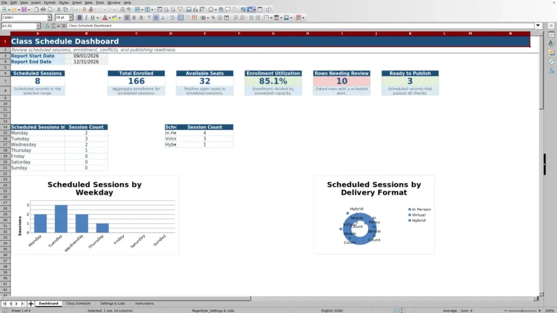Open the sidebar Navigator compass icon

(552, 61)
